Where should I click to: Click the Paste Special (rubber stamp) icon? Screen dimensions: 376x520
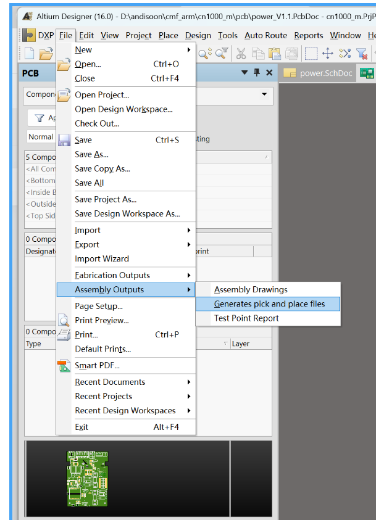pyautogui.click(x=291, y=54)
